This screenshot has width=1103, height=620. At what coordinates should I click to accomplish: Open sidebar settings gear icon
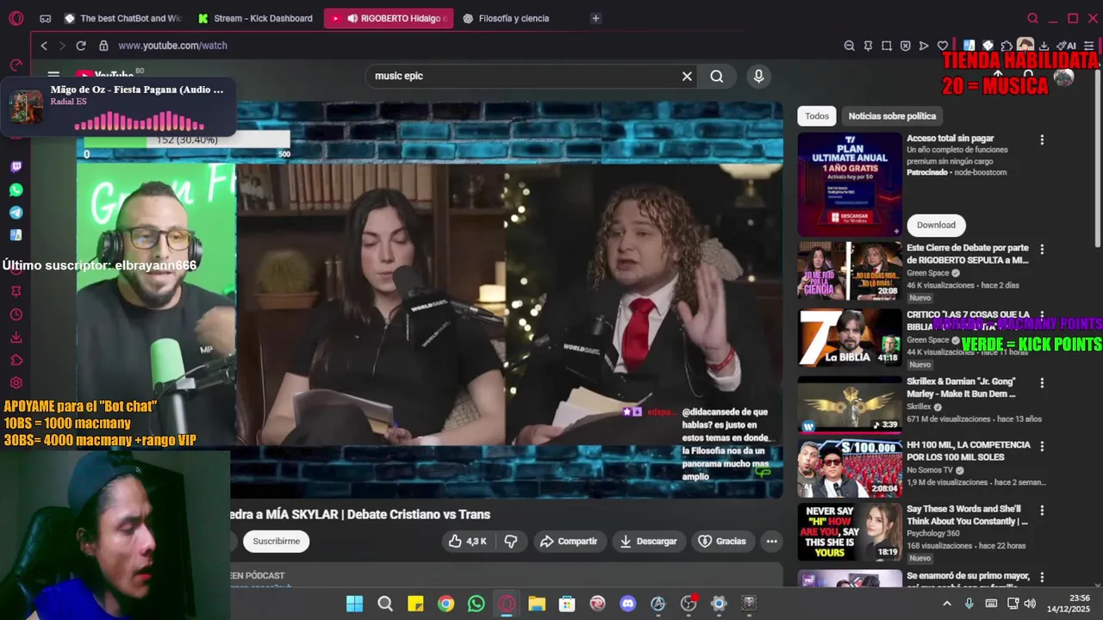tap(16, 382)
